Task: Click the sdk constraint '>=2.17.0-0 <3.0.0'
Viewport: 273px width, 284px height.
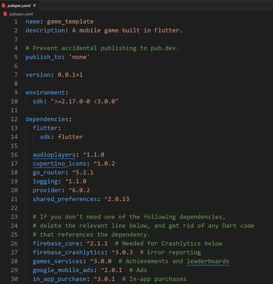Action: click(84, 102)
